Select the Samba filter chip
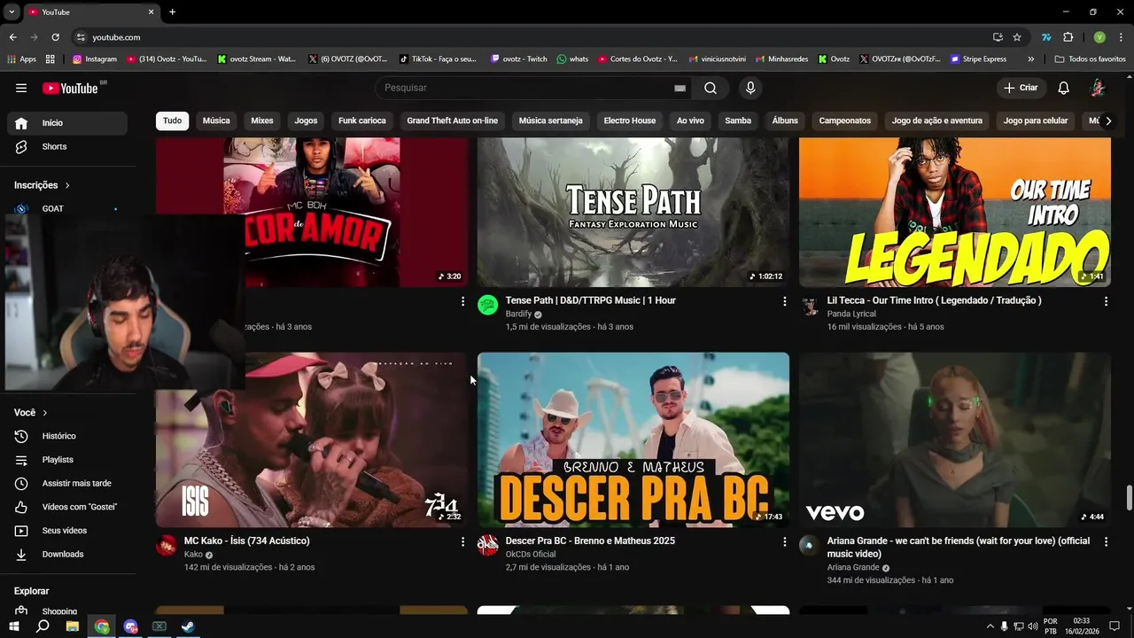Viewport: 1134px width, 638px height. tap(738, 121)
